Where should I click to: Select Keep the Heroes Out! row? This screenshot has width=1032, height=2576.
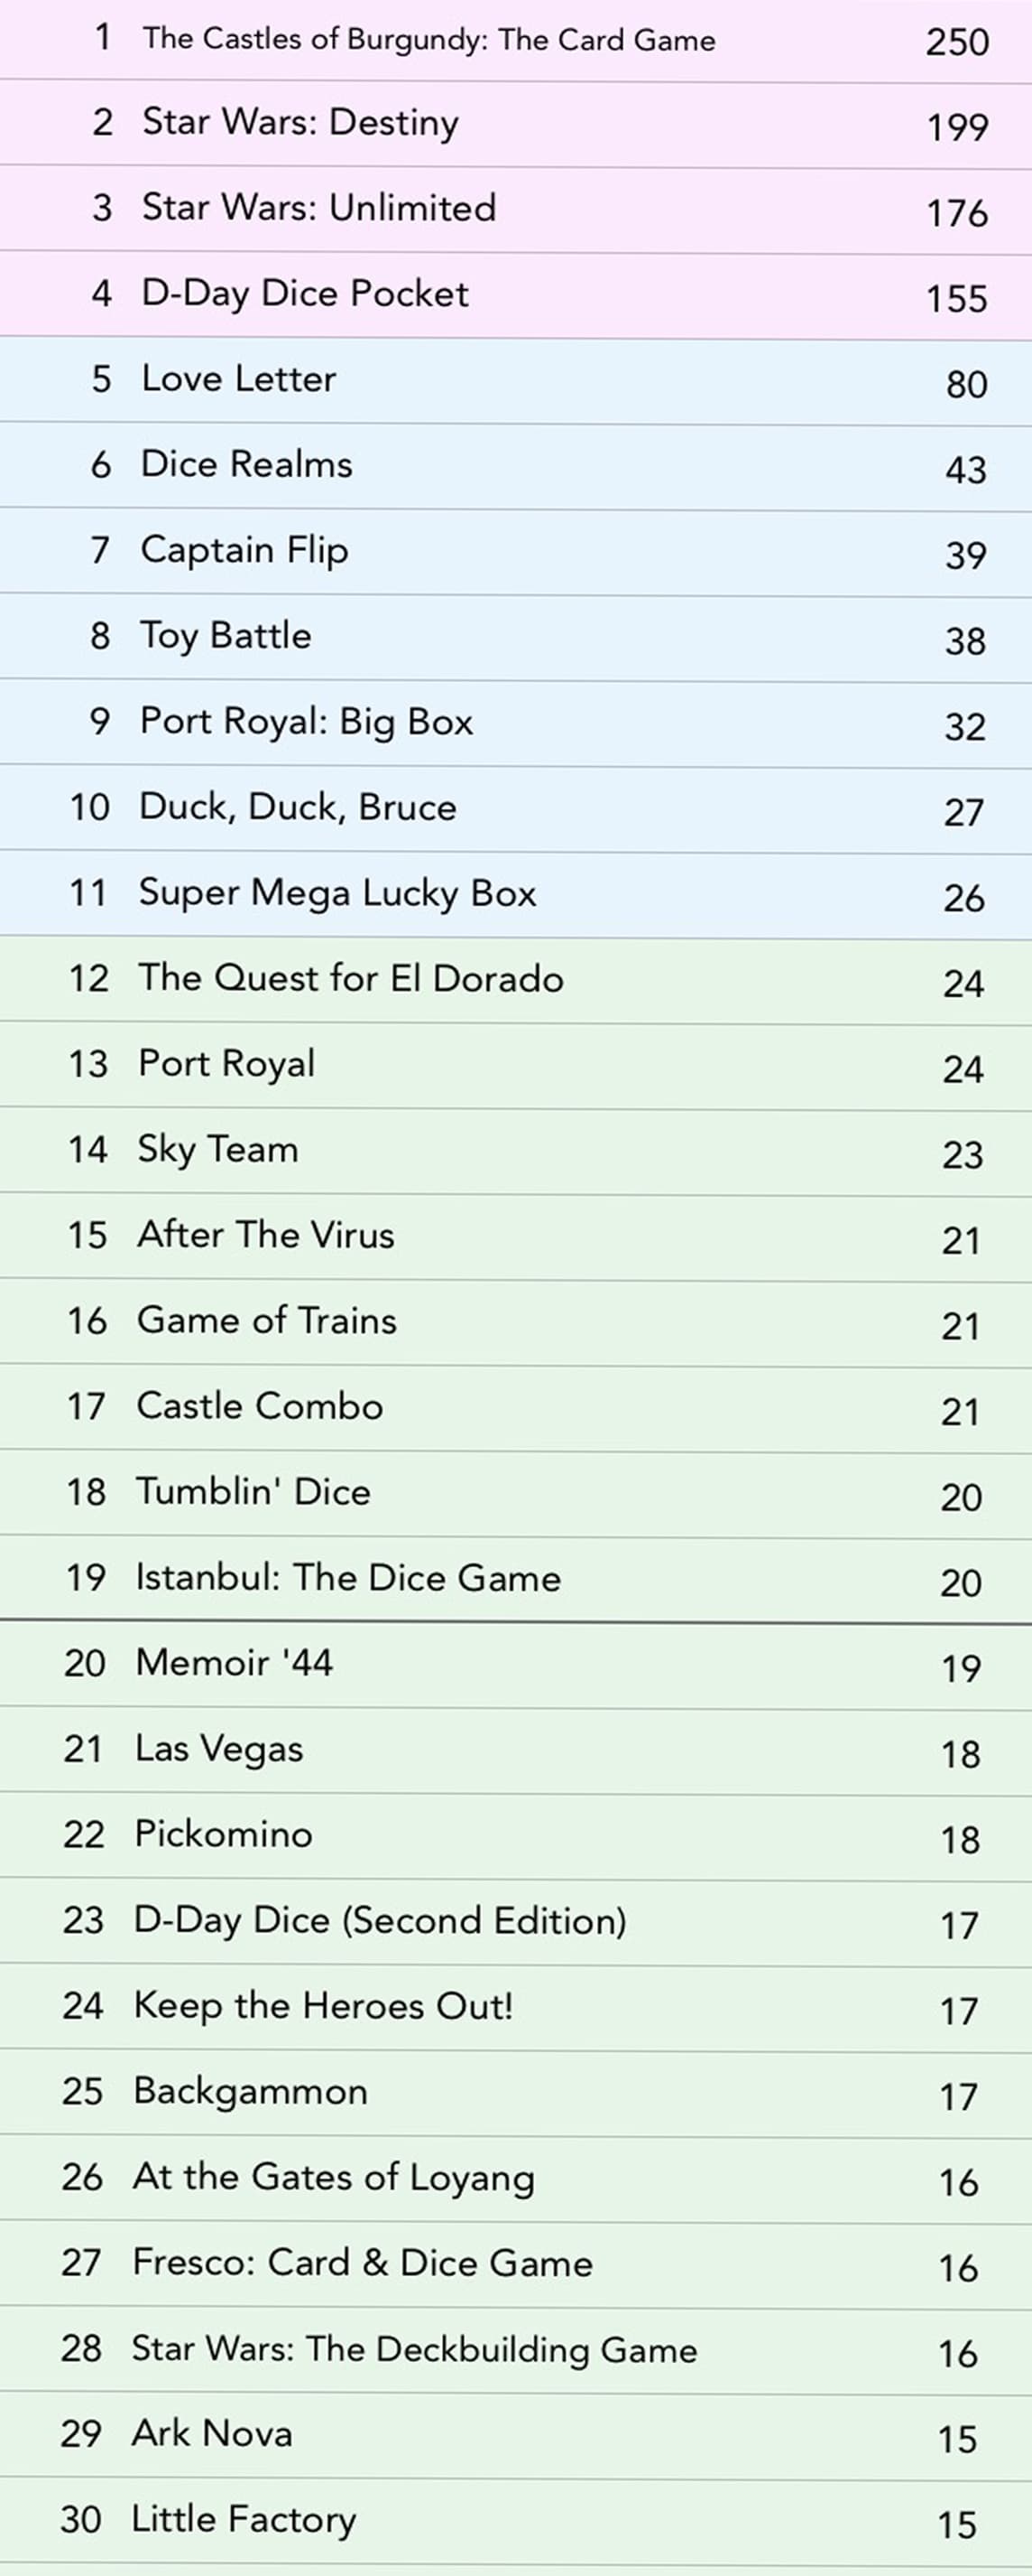point(324,2006)
